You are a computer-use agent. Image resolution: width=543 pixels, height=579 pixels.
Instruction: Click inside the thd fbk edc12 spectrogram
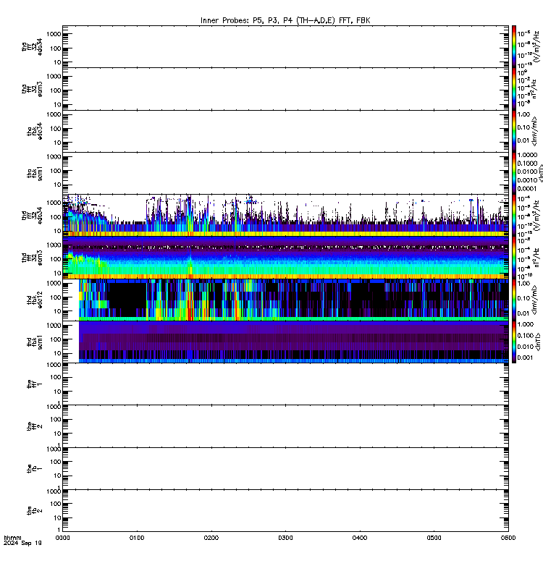[285, 300]
